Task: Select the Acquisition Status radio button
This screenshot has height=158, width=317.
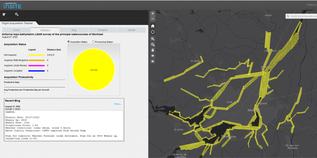Action: click(69, 41)
